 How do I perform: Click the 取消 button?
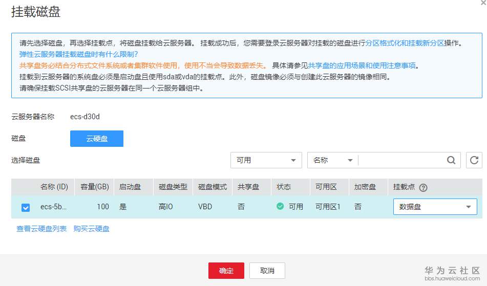[267, 271]
